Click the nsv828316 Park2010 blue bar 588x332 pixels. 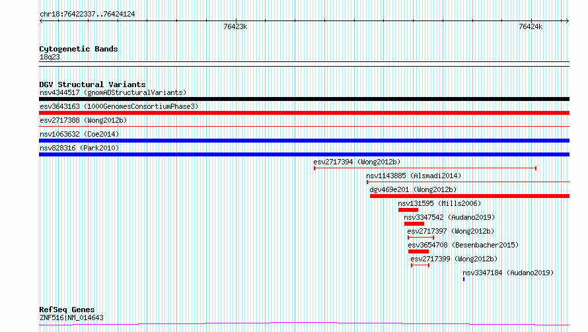304,154
